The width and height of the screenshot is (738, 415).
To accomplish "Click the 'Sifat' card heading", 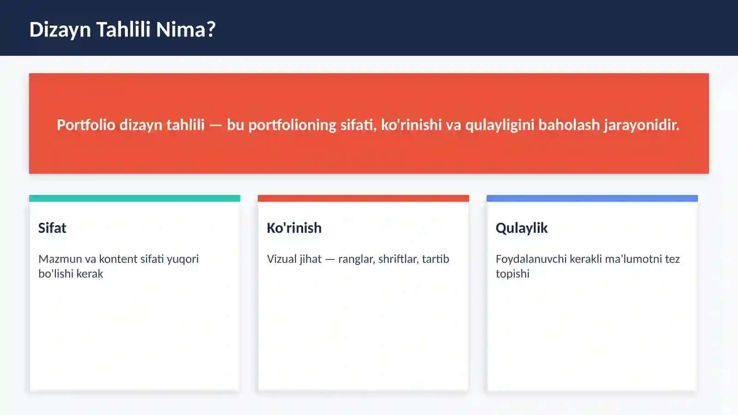I will (x=52, y=228).
